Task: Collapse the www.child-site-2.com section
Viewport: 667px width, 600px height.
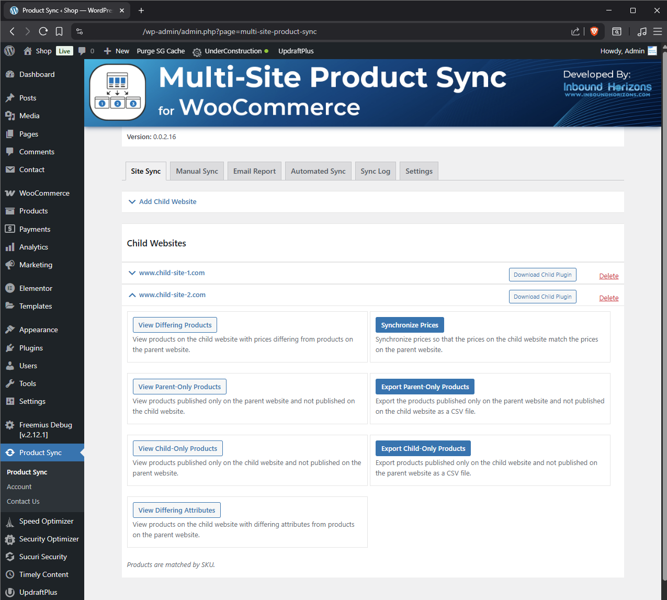Action: tap(172, 295)
